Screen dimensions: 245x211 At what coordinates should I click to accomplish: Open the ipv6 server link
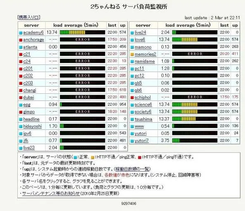point(27,133)
